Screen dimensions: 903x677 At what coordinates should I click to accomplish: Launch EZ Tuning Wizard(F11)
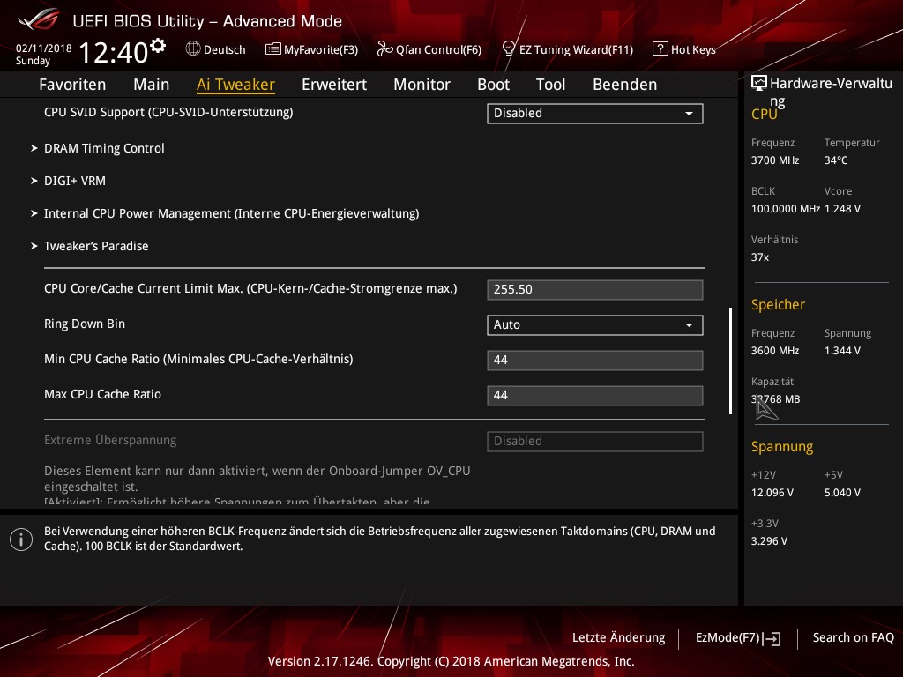coord(568,49)
